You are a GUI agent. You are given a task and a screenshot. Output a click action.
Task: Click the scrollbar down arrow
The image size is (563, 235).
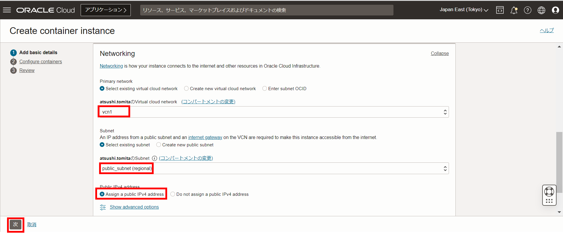click(559, 212)
